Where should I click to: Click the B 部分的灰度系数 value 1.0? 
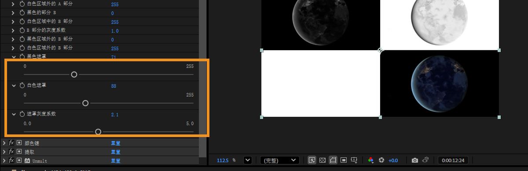(115, 31)
